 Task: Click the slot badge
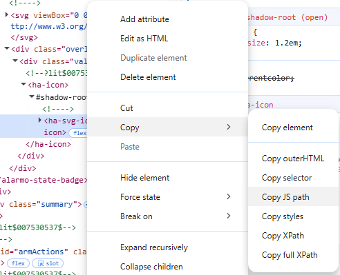[x=48, y=263]
